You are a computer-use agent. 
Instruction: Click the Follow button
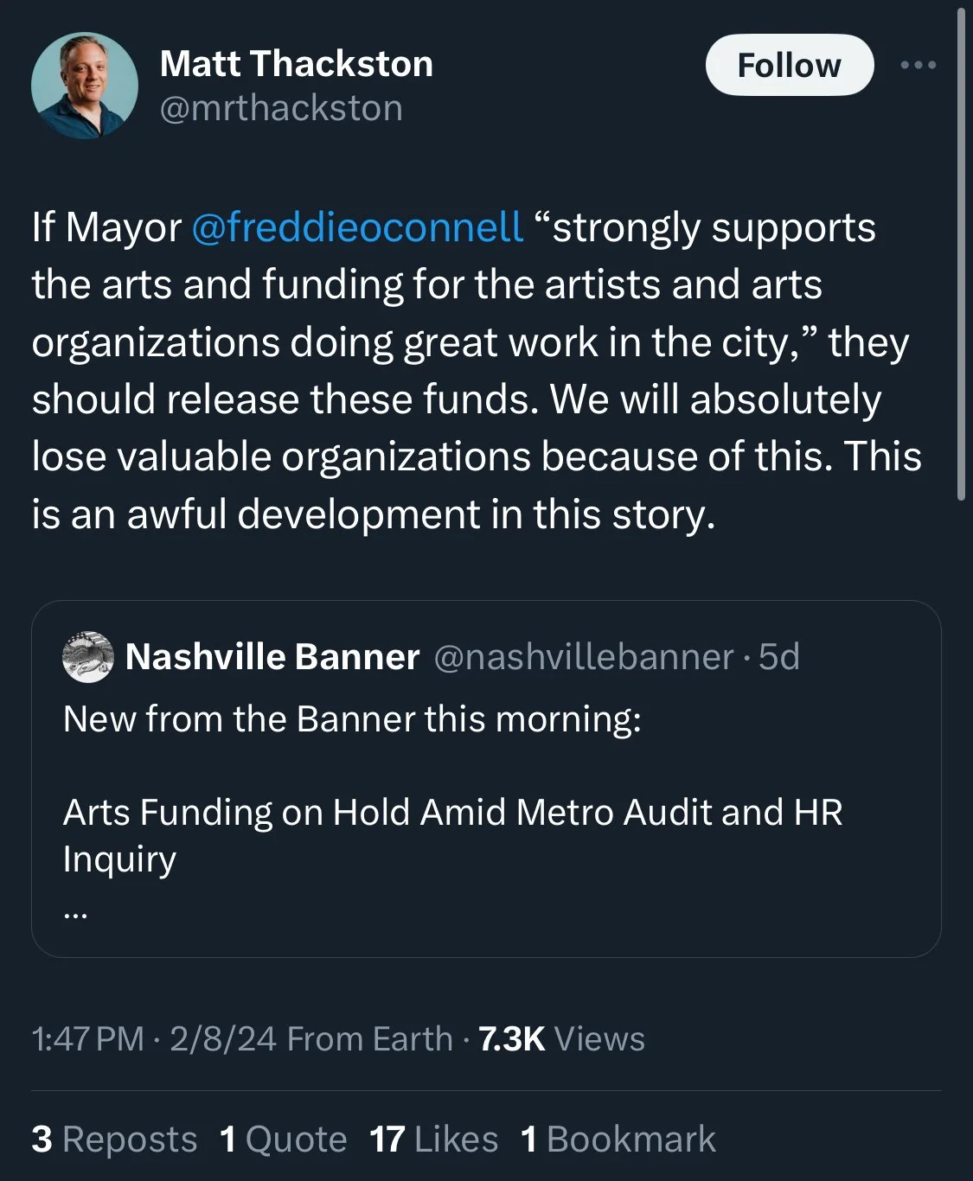tap(789, 66)
